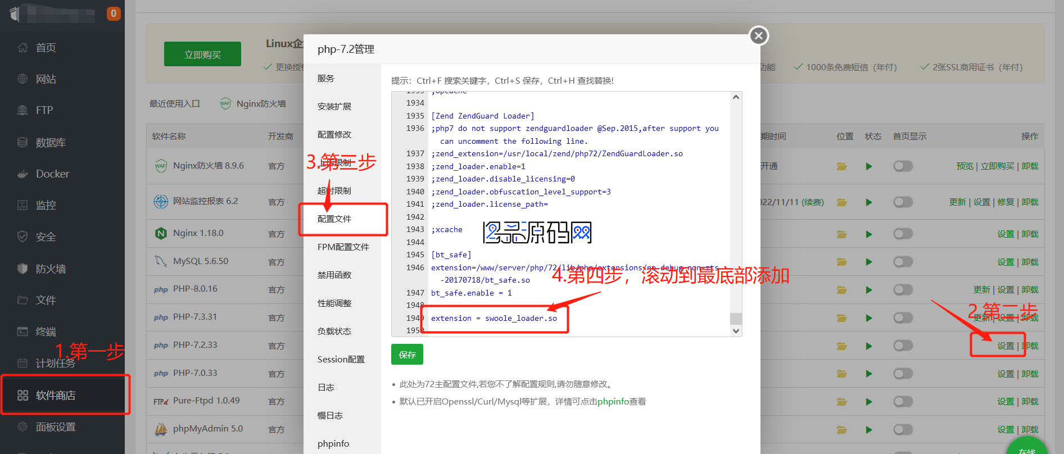
Task: Open folder location for Nginx防火墙 row
Action: pyautogui.click(x=841, y=166)
